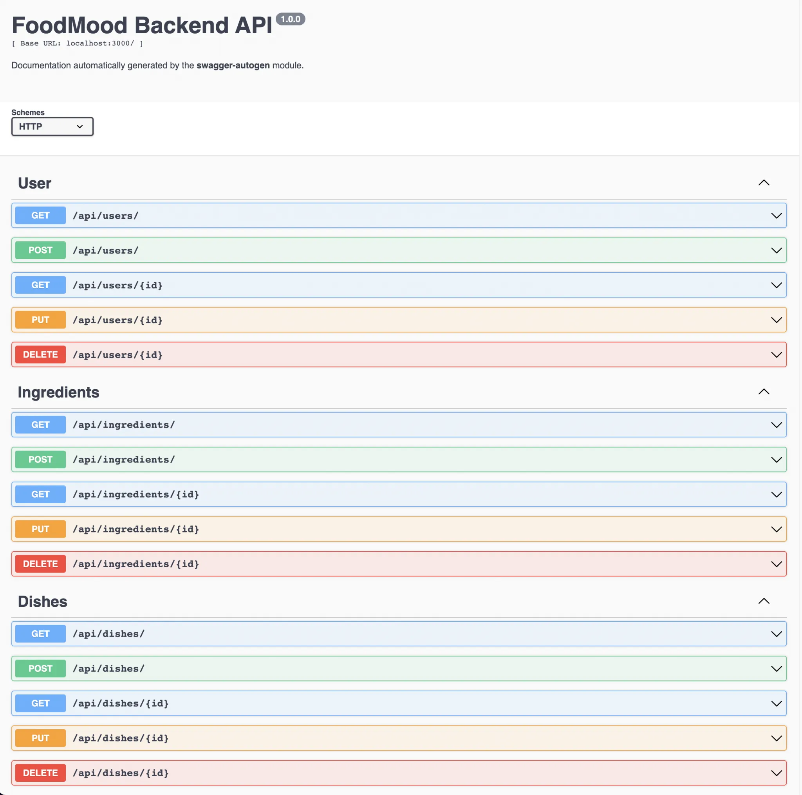Viewport: 802px width, 795px height.
Task: Select the Dishes section heading
Action: tap(42, 602)
